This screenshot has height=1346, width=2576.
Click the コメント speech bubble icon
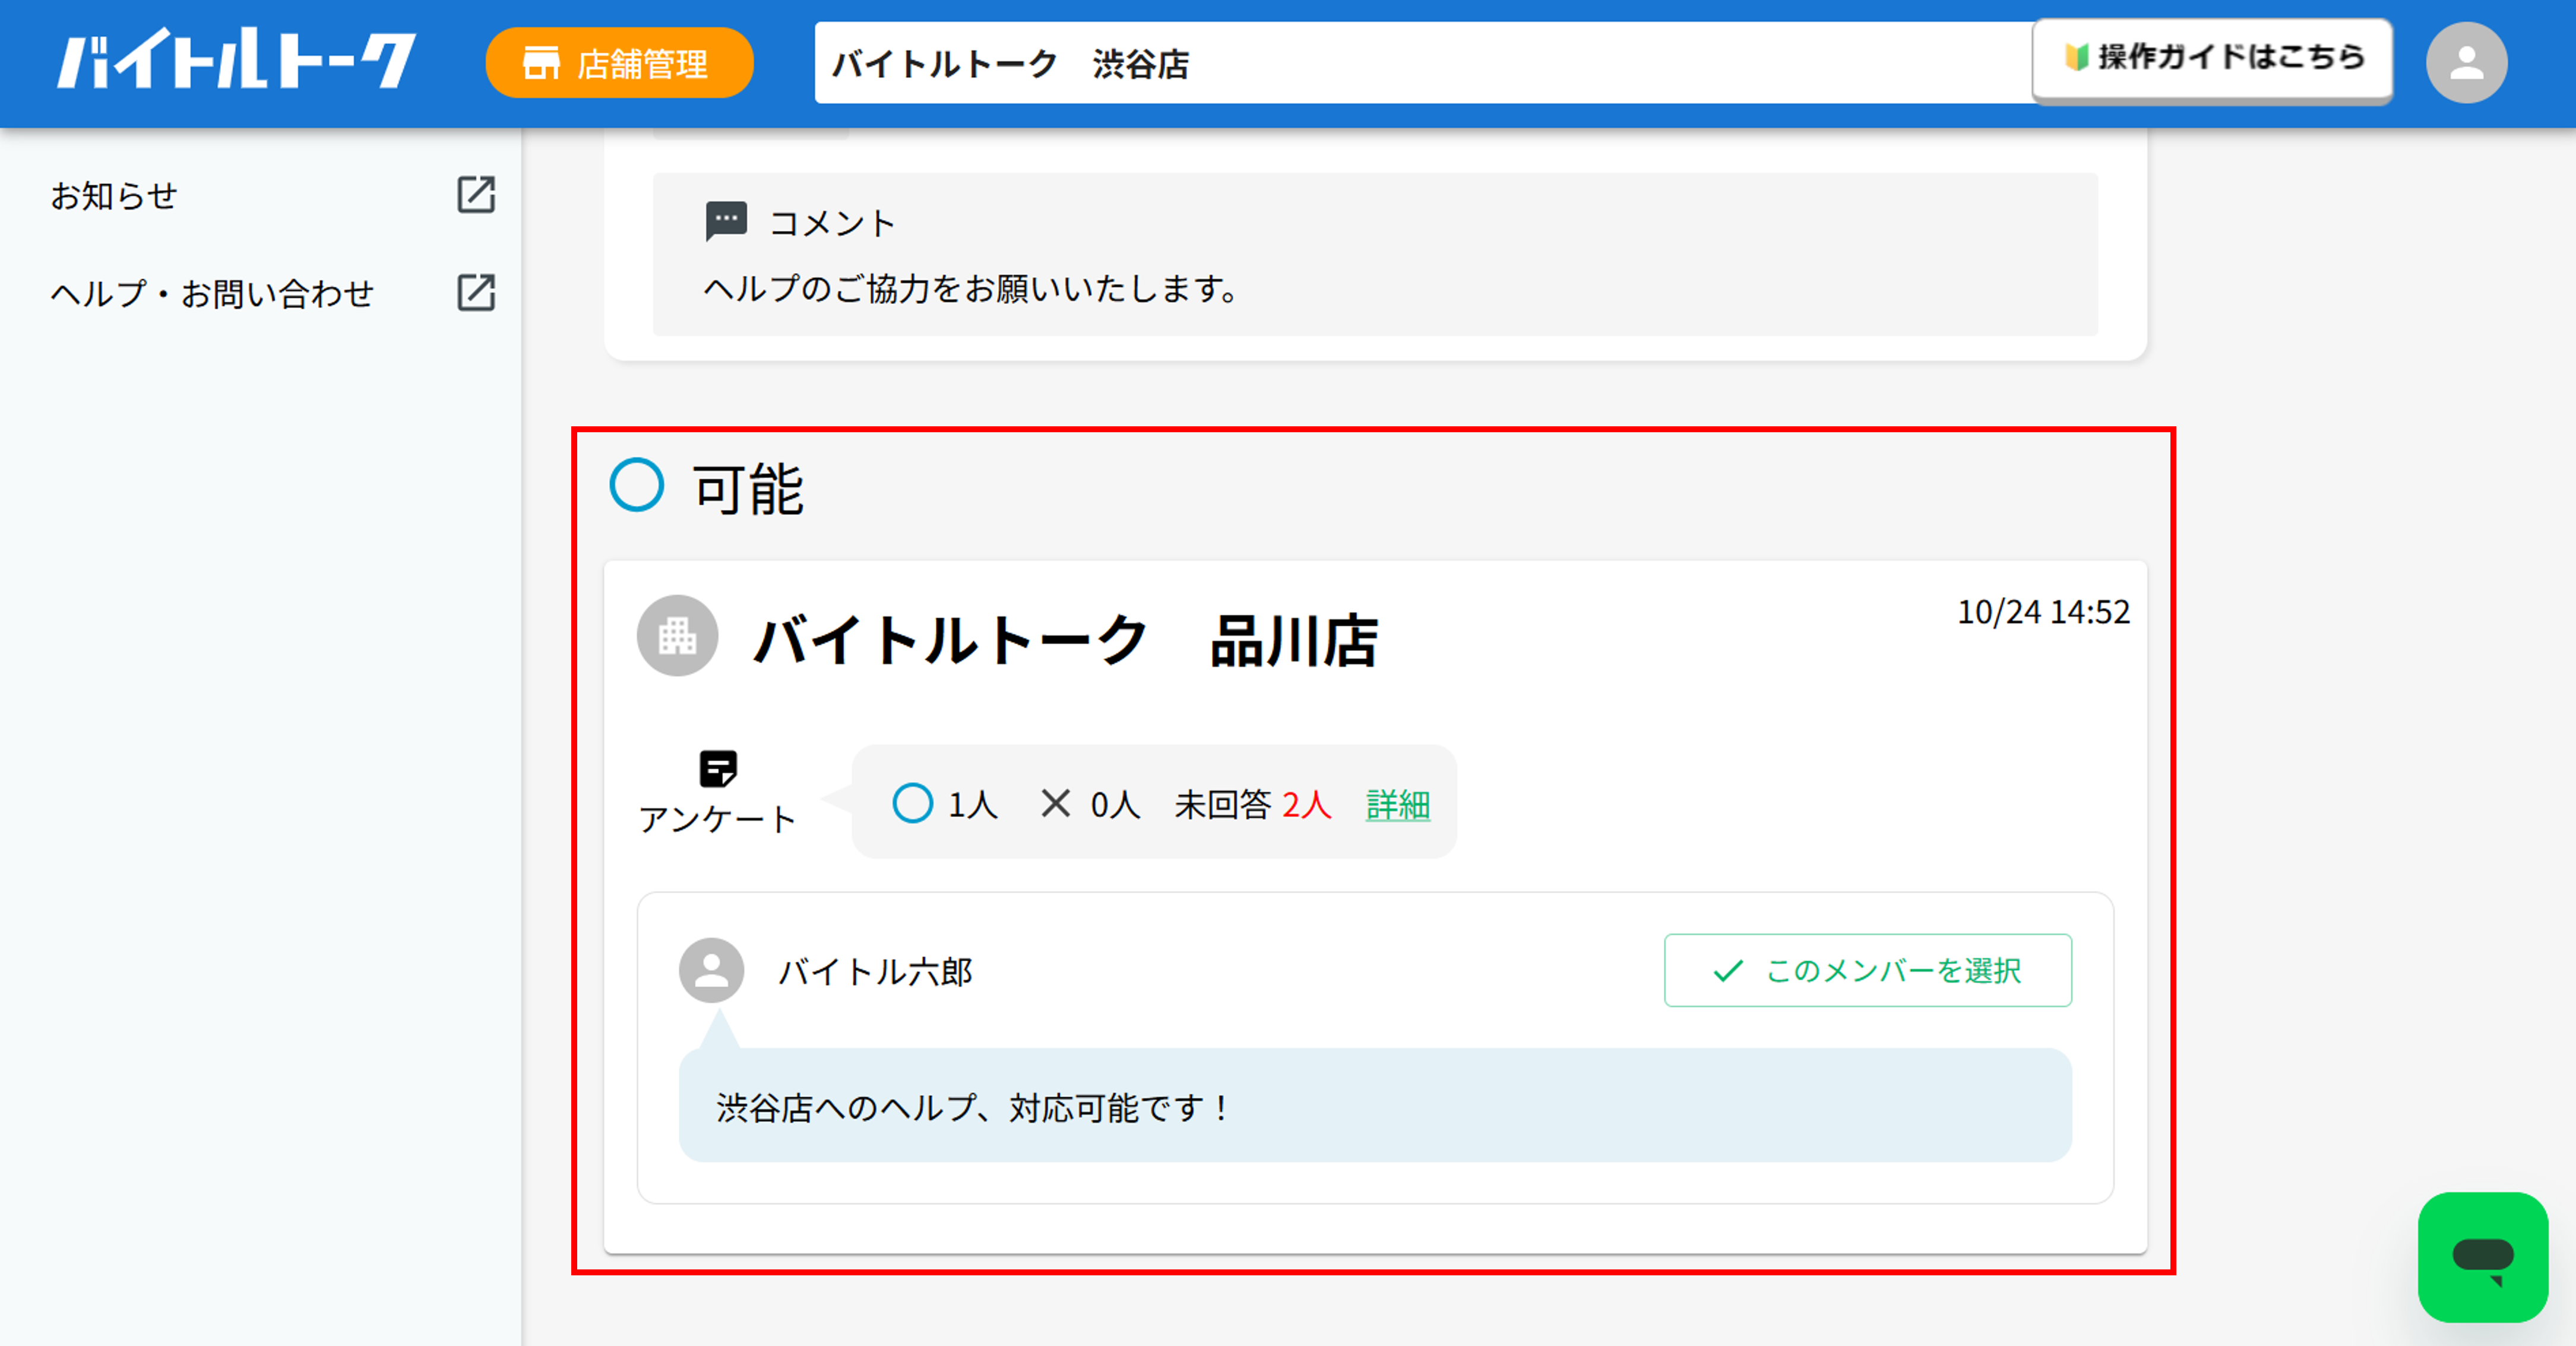click(x=726, y=221)
